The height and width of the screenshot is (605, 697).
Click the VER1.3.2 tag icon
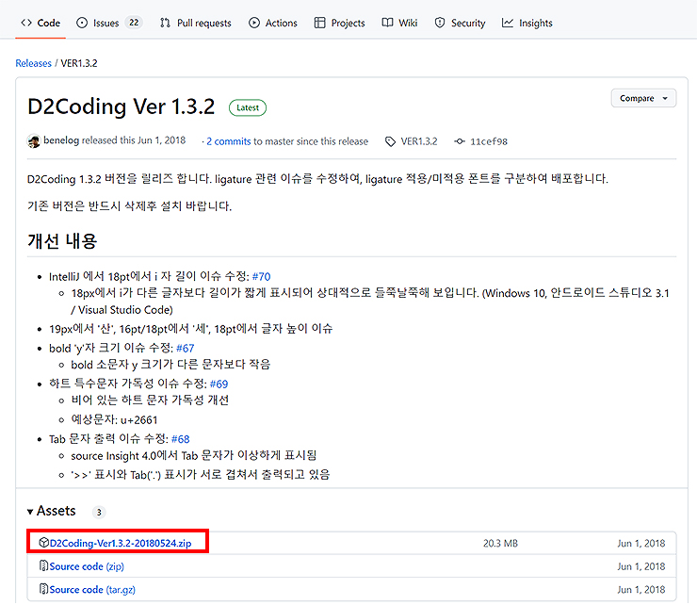coord(390,141)
